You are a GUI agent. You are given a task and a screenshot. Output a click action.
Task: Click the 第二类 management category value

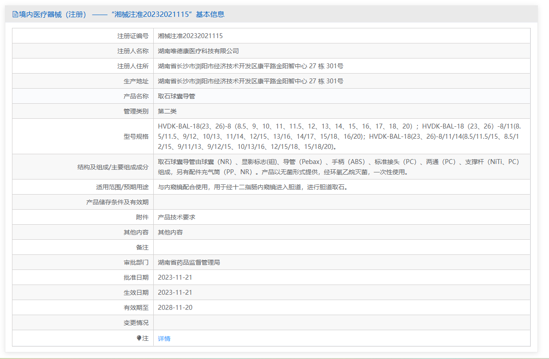pos(167,111)
